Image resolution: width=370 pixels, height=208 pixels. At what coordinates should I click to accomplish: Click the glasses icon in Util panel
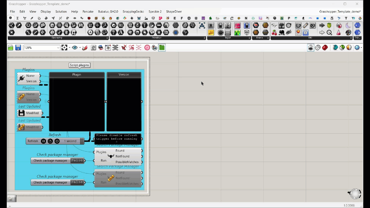(274, 25)
